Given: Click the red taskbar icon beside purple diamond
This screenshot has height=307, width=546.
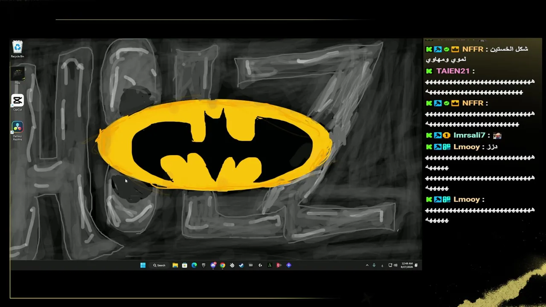Looking at the screenshot, I should point(279,265).
